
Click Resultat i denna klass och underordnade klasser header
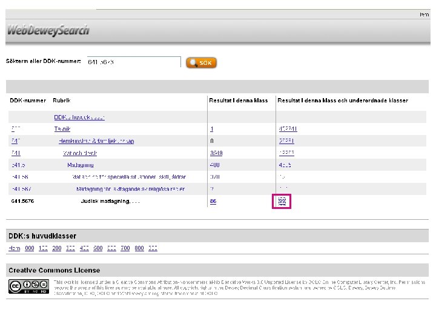click(343, 101)
